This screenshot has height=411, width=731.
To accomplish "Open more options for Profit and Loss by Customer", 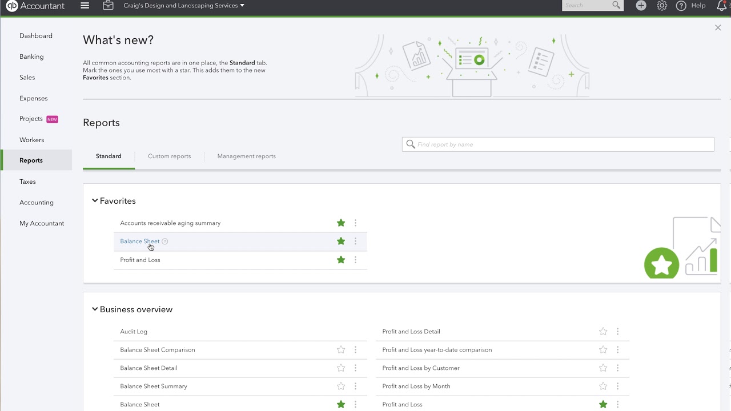I will pos(617,368).
